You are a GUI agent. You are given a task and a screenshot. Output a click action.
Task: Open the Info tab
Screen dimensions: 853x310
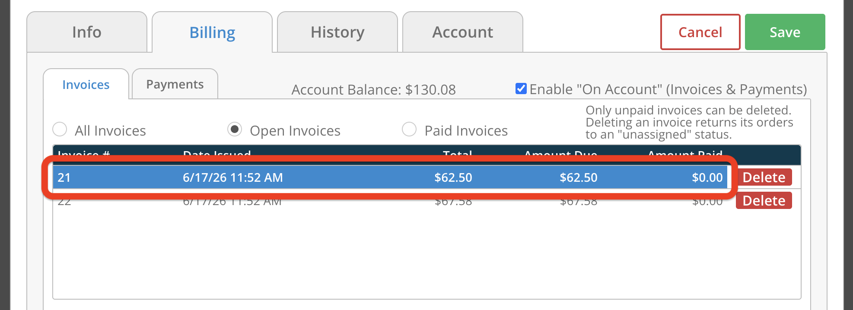click(87, 32)
